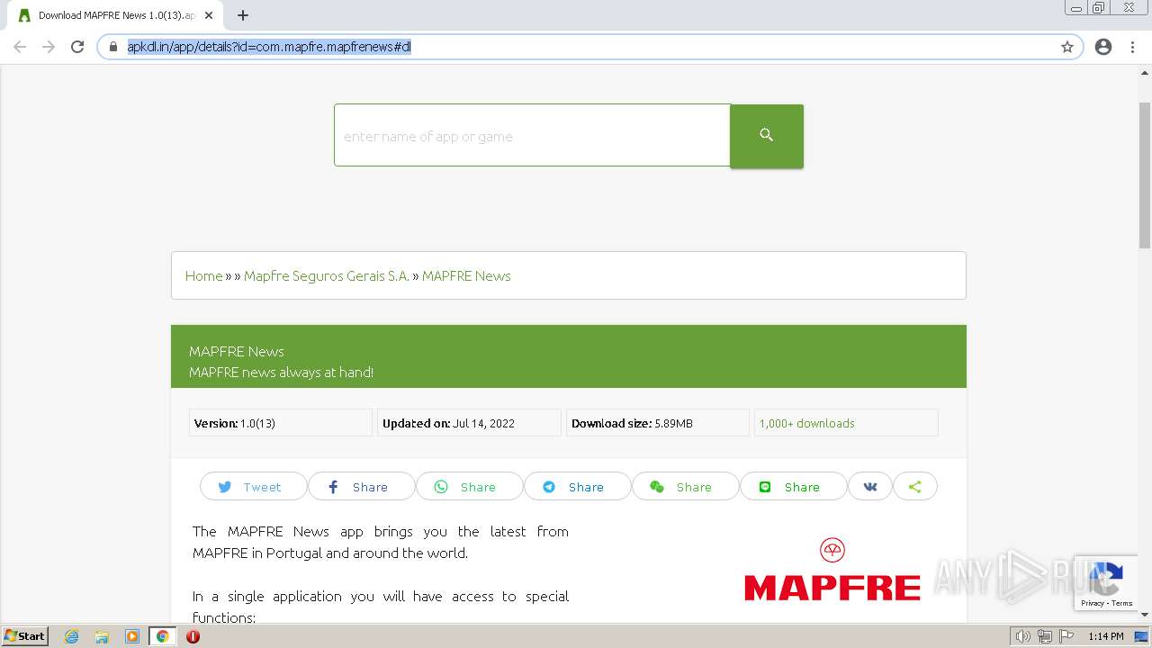Viewport: 1152px width, 648px height.
Task: Click the site lock icon in address bar
Action: pyautogui.click(x=112, y=47)
